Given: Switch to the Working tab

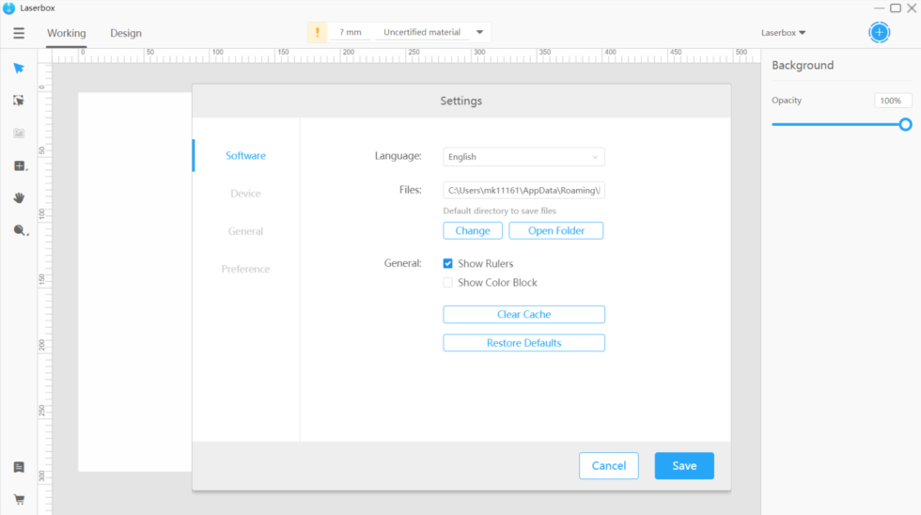Looking at the screenshot, I should [67, 34].
